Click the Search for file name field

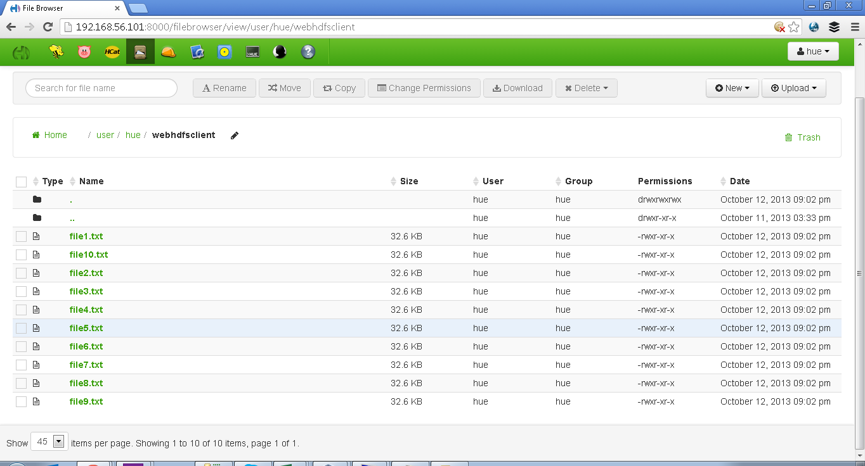(x=101, y=88)
